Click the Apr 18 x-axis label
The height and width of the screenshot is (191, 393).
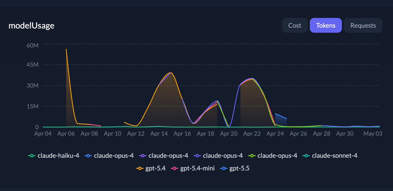point(206,134)
